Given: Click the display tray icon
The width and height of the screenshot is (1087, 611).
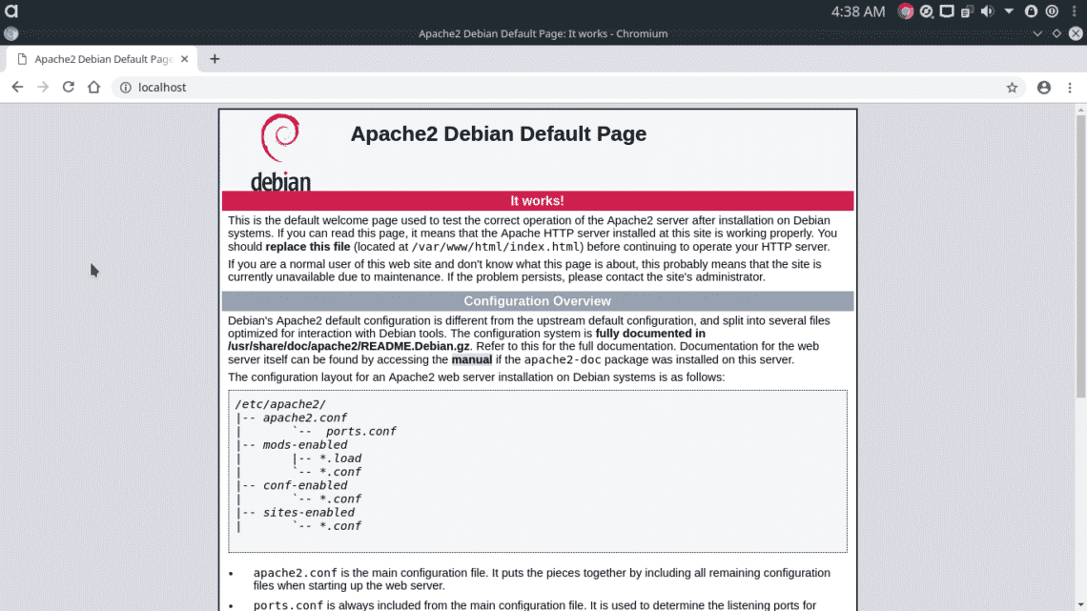Looking at the screenshot, I should click(947, 11).
